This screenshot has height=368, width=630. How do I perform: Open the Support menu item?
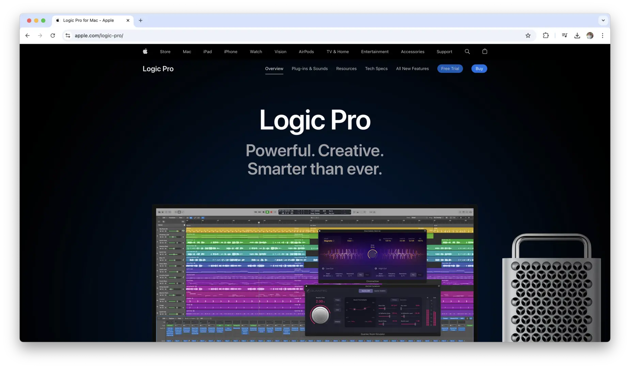click(444, 52)
